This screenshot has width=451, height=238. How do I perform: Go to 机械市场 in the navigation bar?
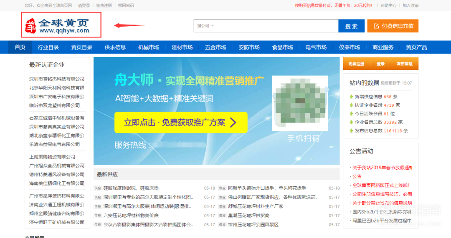click(x=149, y=47)
